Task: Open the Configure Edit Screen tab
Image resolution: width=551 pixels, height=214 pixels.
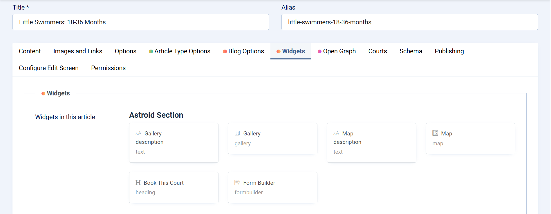Action: coord(49,68)
